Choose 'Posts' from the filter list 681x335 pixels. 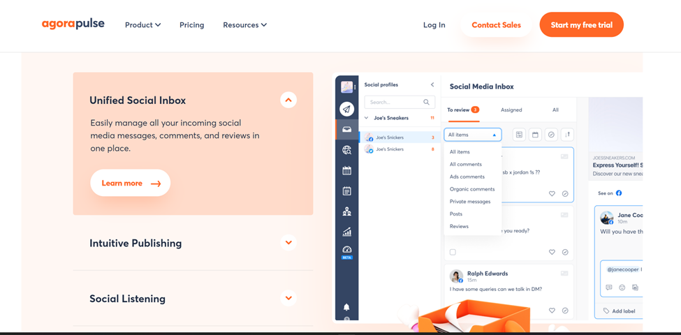456,214
